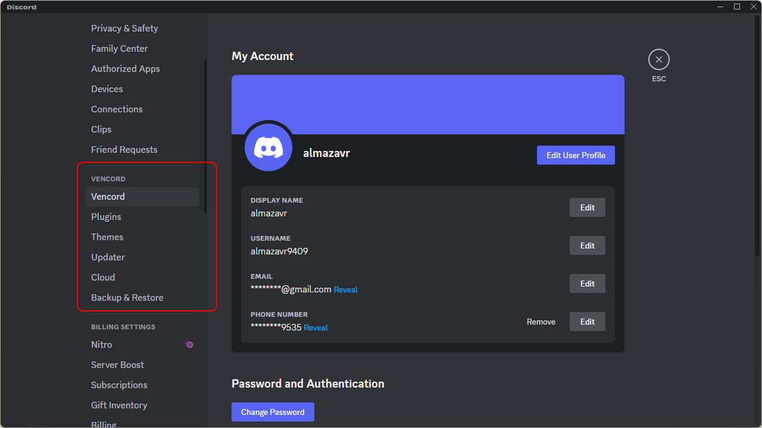The image size is (762, 428).
Task: Click the almazavr profile name text
Action: [326, 153]
